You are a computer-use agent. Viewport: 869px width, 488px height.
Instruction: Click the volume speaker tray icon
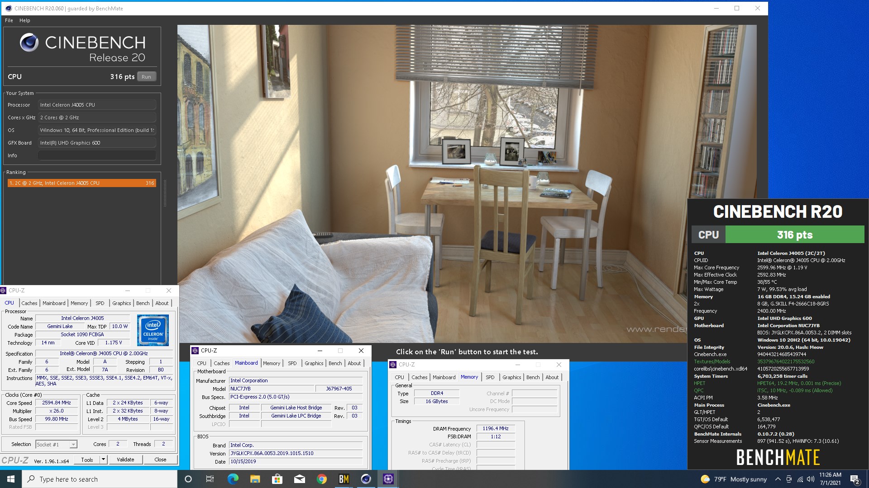point(811,479)
